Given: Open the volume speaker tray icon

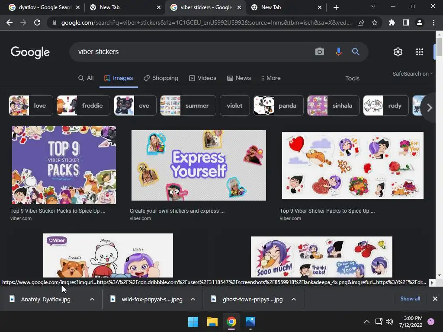Looking at the screenshot, I should tap(389, 322).
